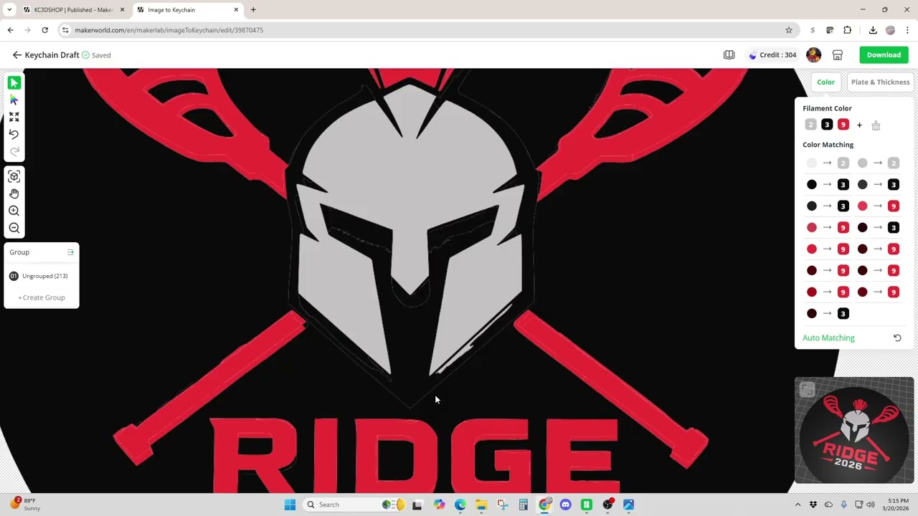The image size is (918, 516).
Task: Show hidden system tray icons
Action: pyautogui.click(x=798, y=505)
